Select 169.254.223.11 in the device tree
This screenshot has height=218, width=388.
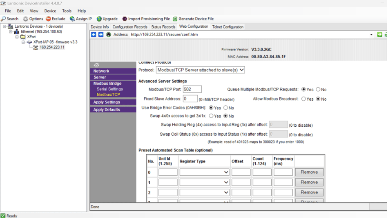(x=52, y=47)
